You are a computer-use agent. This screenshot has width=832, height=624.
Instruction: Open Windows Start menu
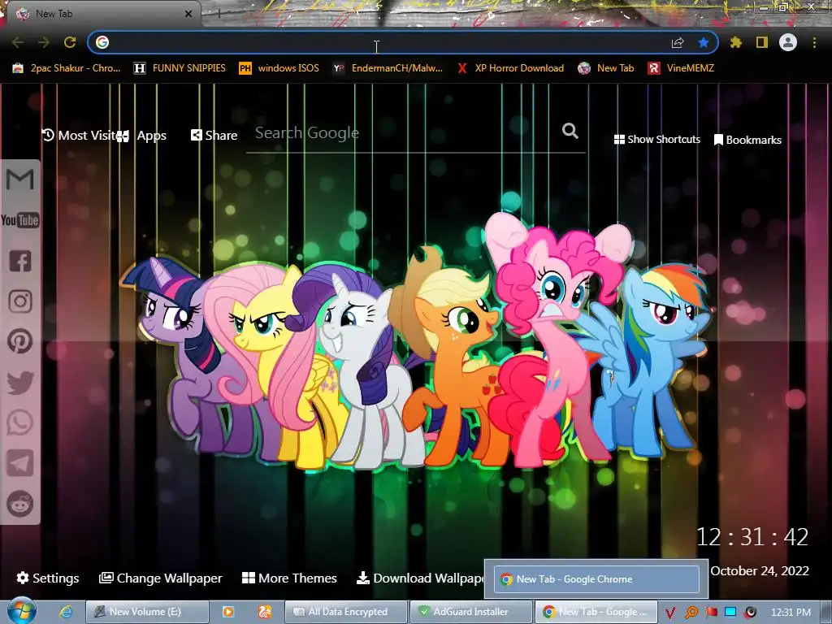click(22, 611)
